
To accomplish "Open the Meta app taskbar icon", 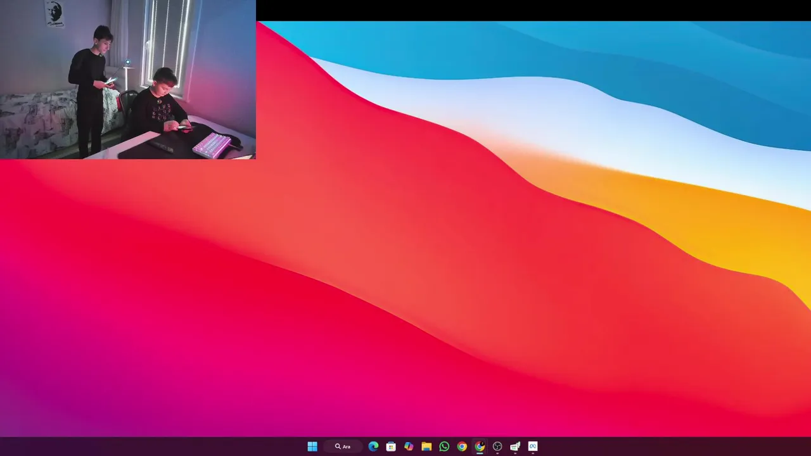I will click(x=533, y=446).
